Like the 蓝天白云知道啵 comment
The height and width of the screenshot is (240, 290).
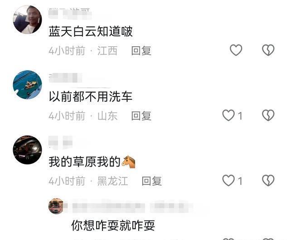[236, 50]
